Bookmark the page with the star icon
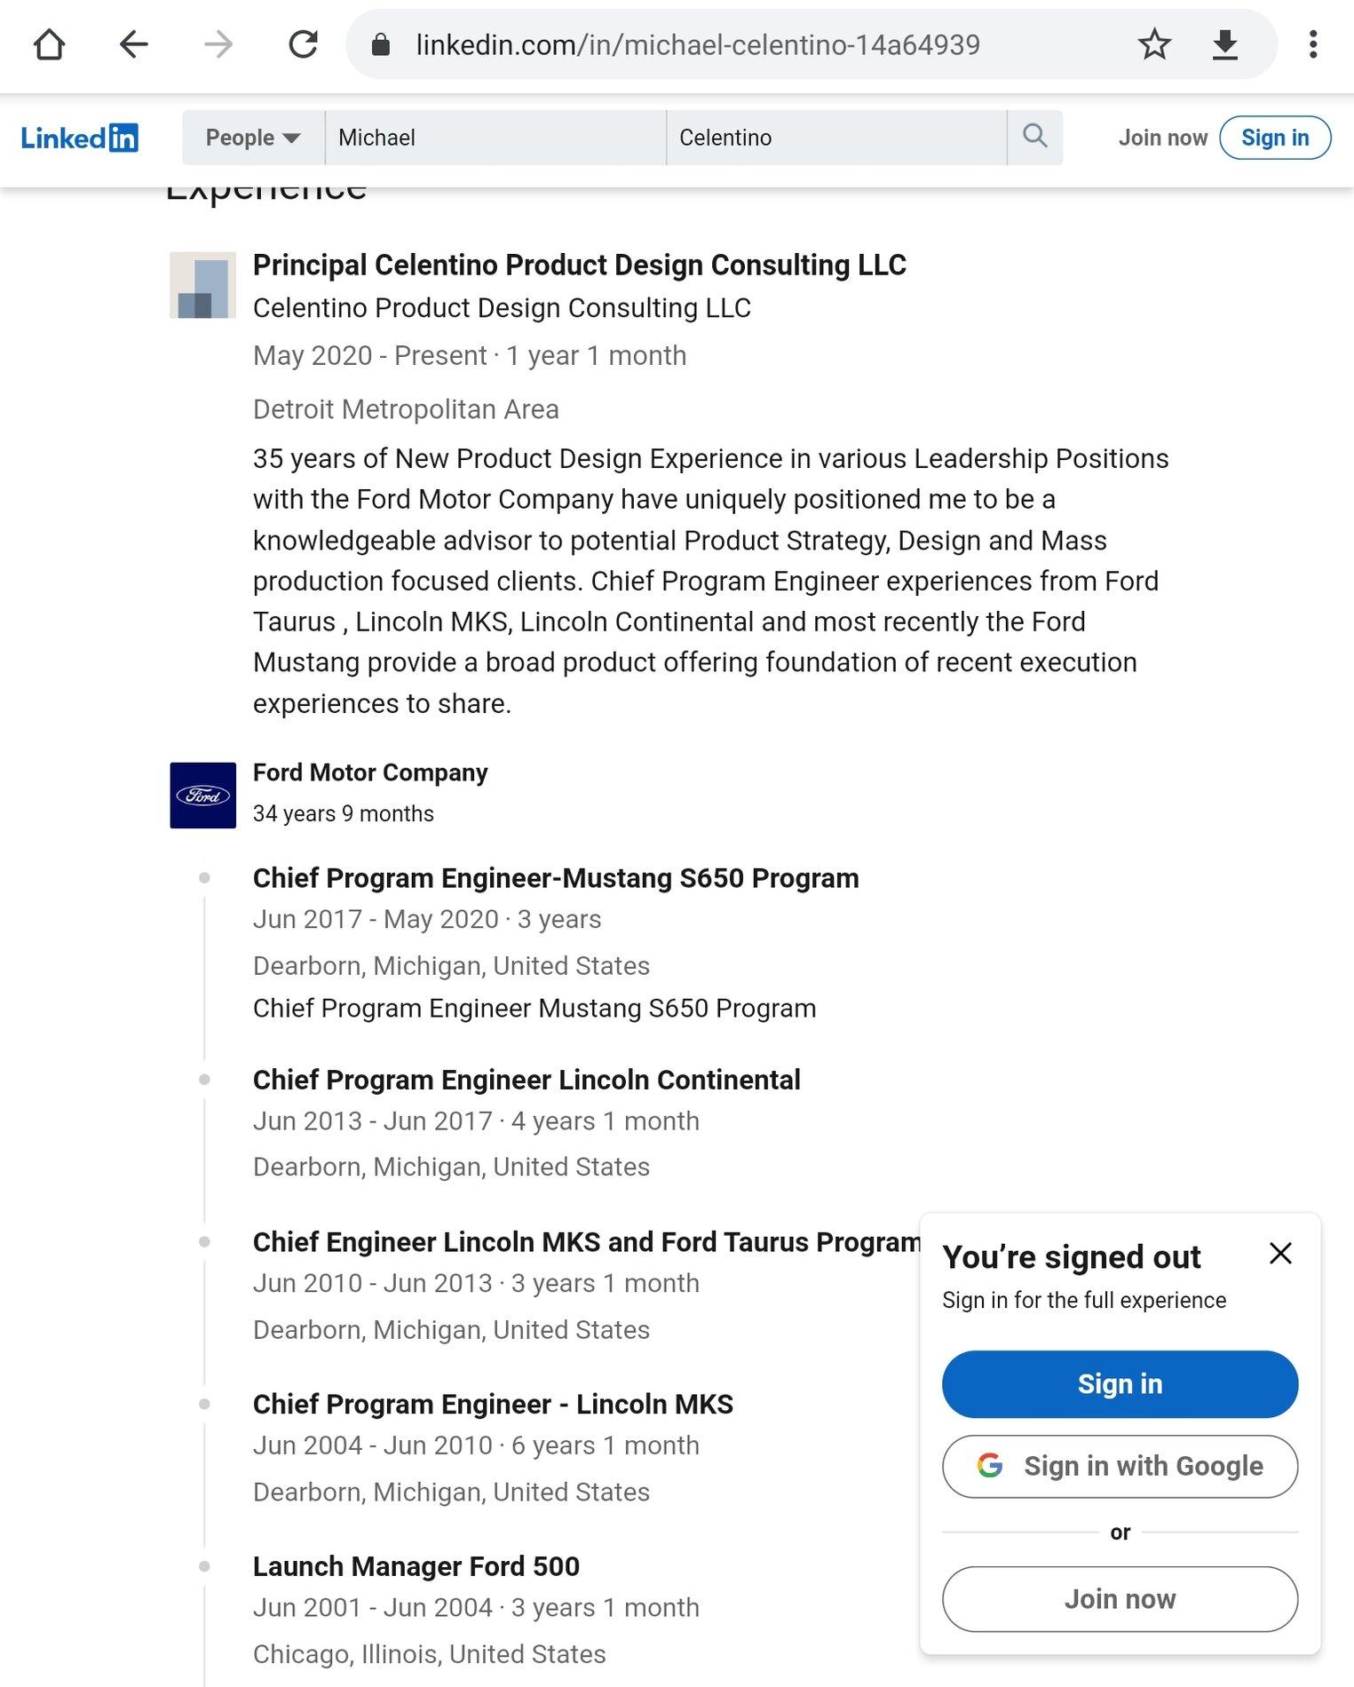The image size is (1354, 1687). click(x=1154, y=44)
